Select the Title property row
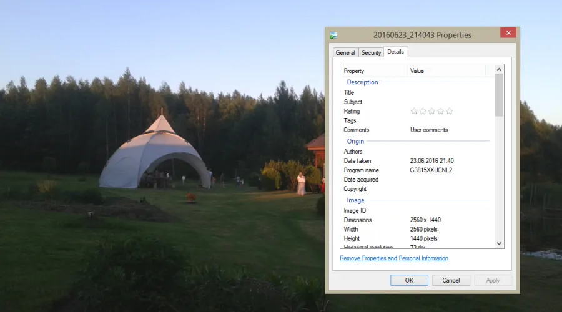562x312 pixels. (418, 92)
